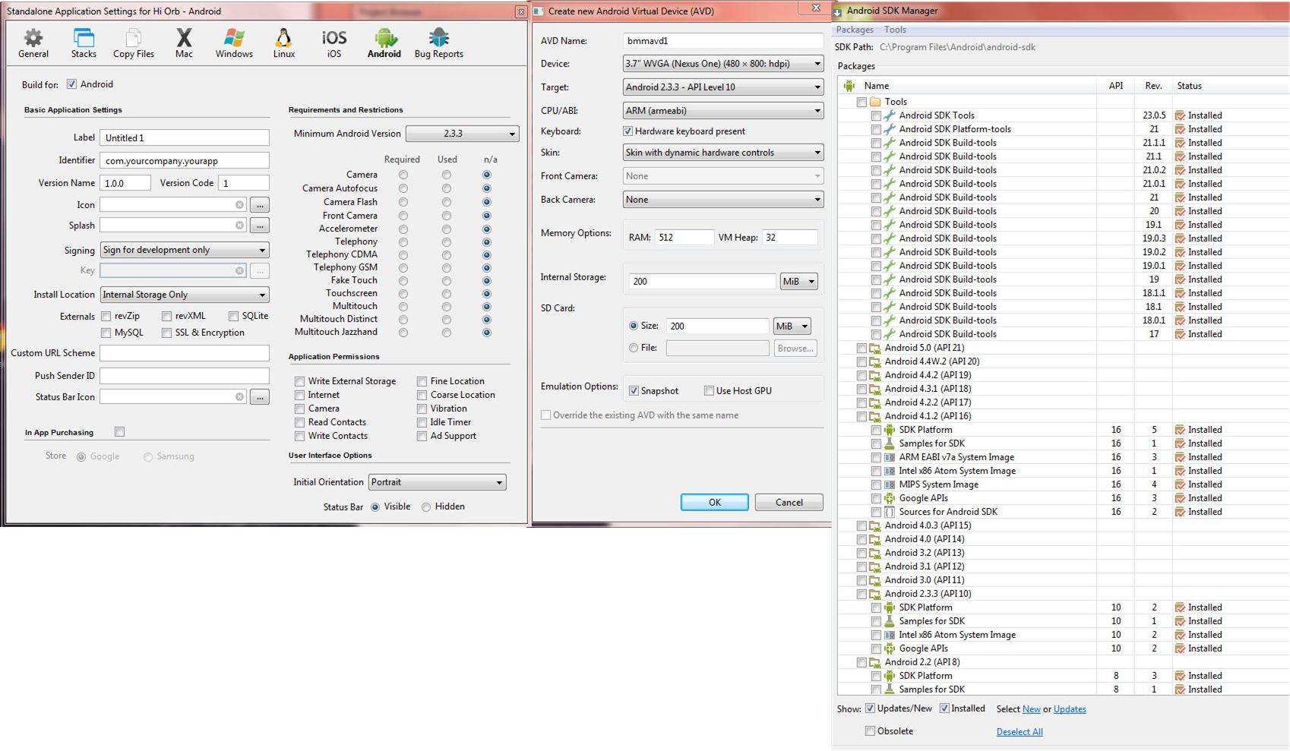Toggle the Use Host GPU option
The image size is (1290, 751).
(709, 391)
